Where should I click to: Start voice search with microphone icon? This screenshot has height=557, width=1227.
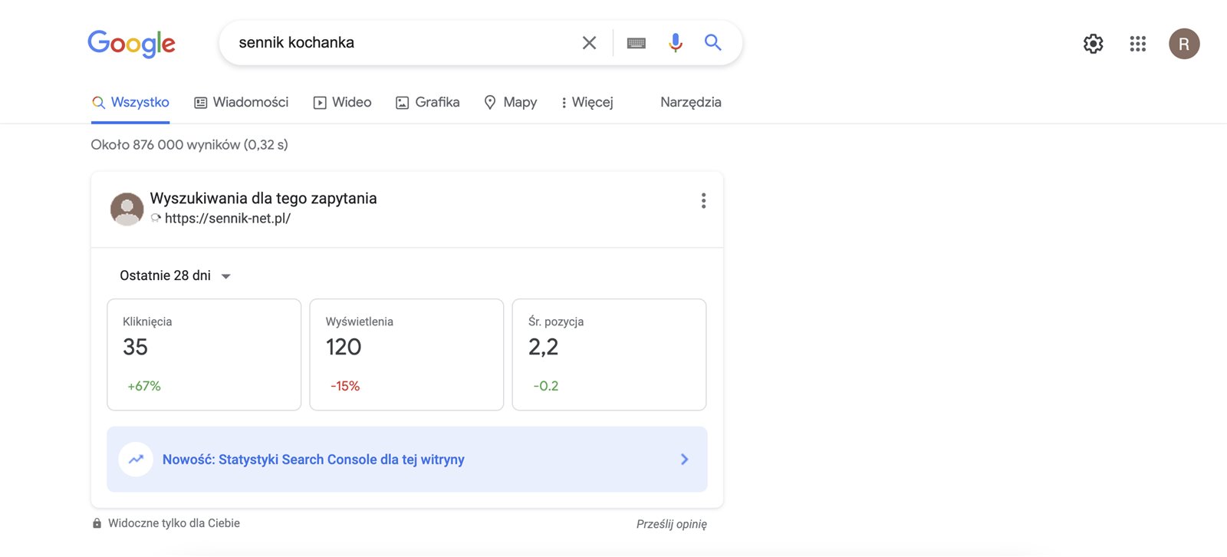click(x=675, y=43)
